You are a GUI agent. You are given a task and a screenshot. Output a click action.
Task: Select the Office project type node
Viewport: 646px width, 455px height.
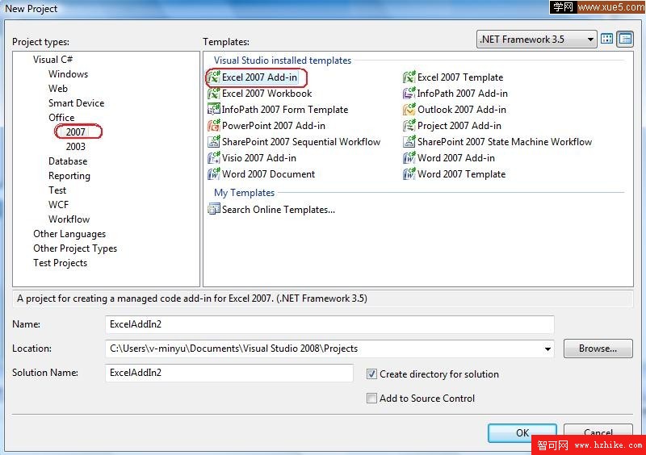(61, 118)
